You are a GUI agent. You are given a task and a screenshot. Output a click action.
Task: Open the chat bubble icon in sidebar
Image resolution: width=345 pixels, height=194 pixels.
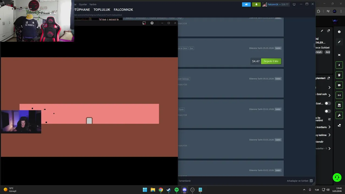tap(339, 85)
